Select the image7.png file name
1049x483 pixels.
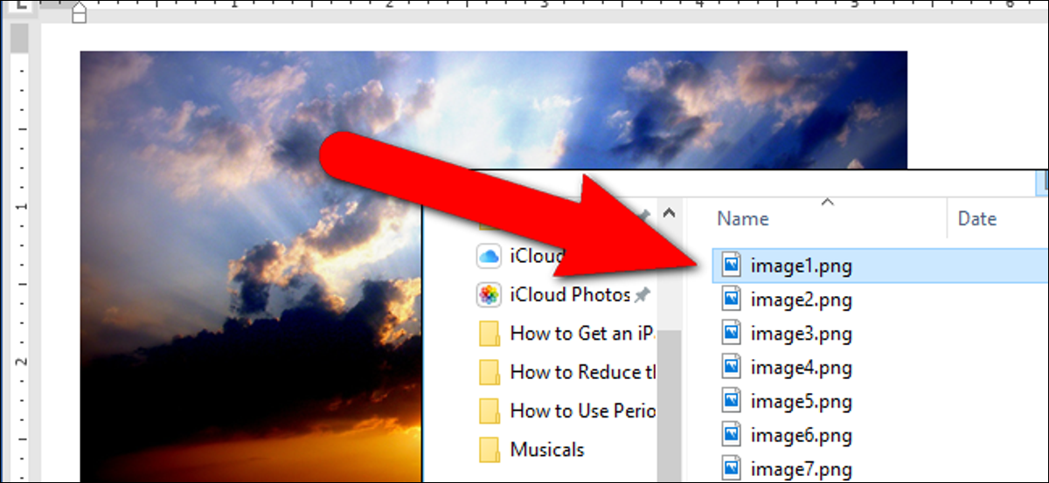pos(801,470)
